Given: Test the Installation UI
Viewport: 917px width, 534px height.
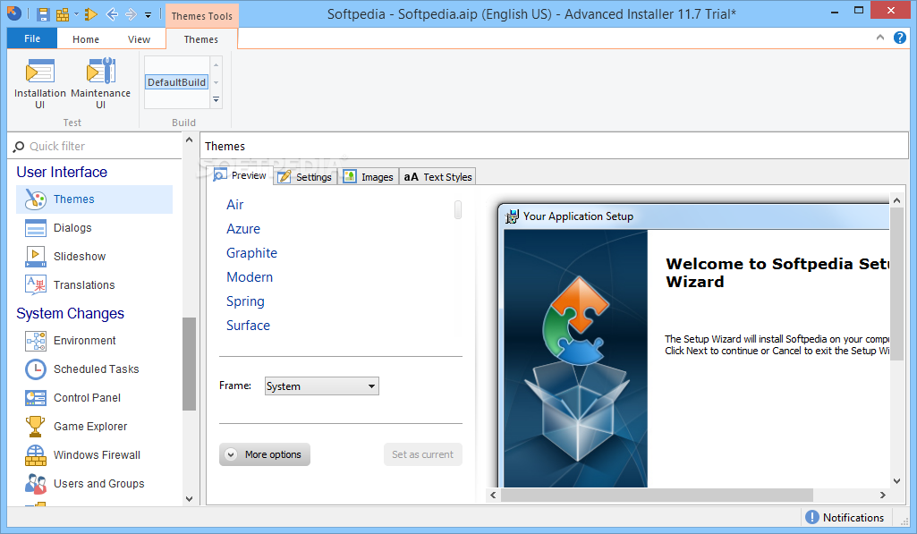Looking at the screenshot, I should [39, 84].
